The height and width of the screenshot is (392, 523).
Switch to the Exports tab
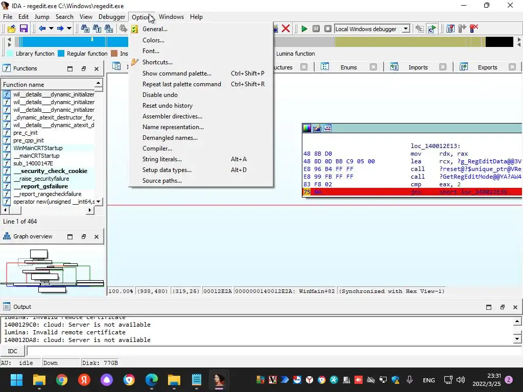tap(487, 67)
